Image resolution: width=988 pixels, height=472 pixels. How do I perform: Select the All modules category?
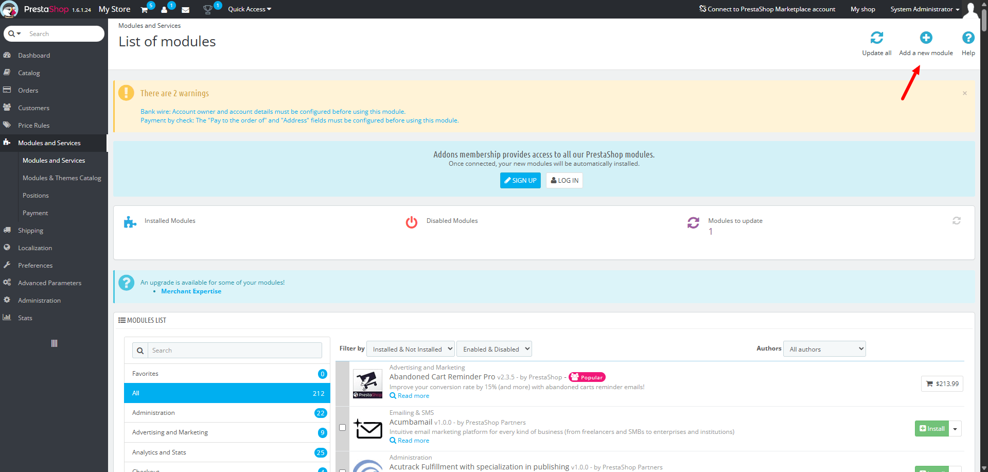227,393
